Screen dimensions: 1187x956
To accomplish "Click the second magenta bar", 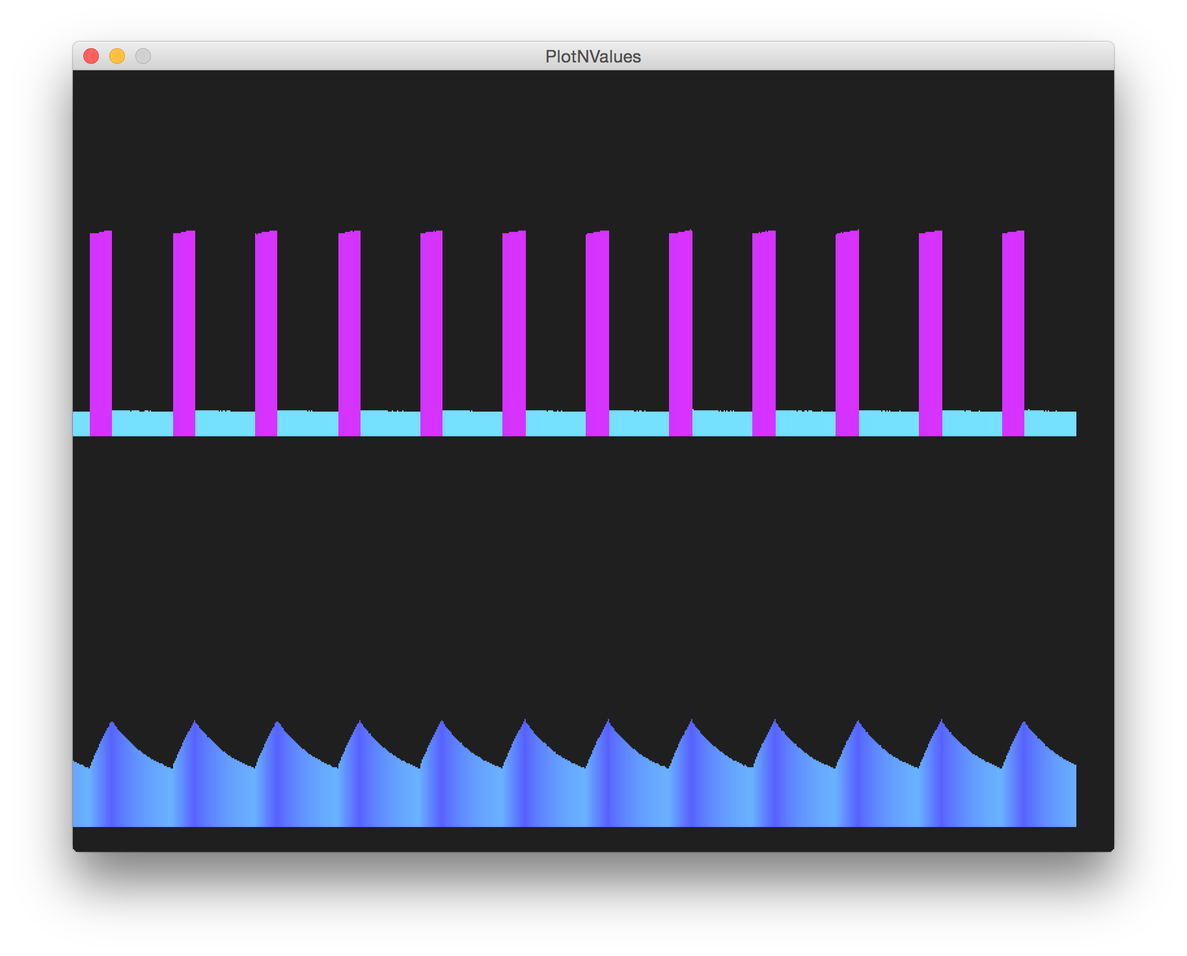I will [x=185, y=326].
